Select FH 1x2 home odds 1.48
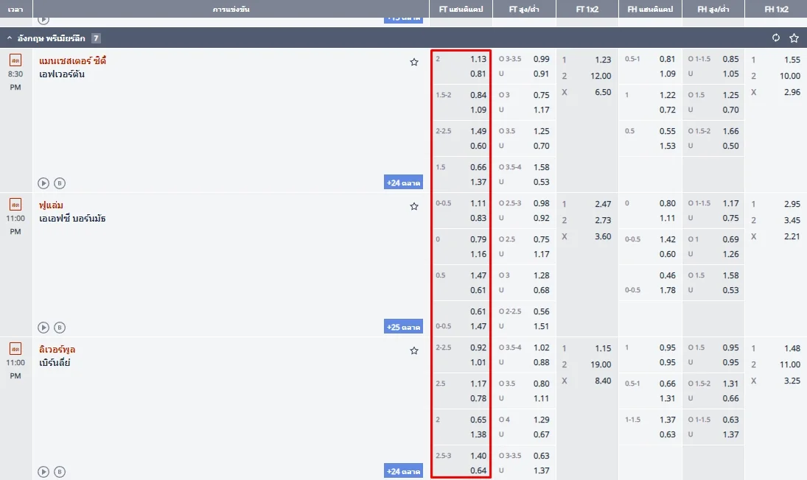Image resolution: width=807 pixels, height=480 pixels. pyautogui.click(x=792, y=348)
